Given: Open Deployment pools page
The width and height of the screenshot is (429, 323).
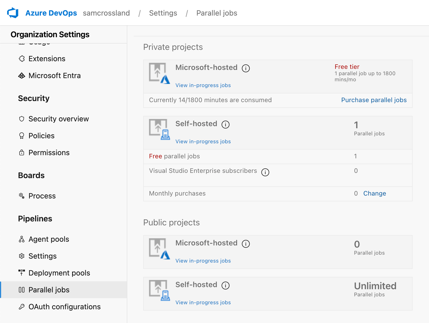Looking at the screenshot, I should coord(59,273).
